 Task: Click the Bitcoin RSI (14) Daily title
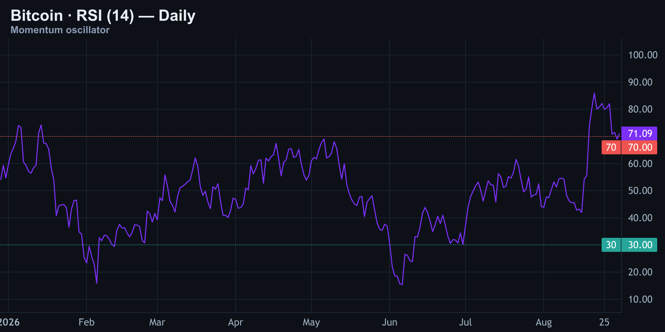[103, 16]
